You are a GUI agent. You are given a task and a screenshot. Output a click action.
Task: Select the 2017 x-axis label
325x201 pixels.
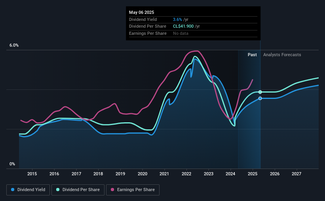[x=76, y=174]
